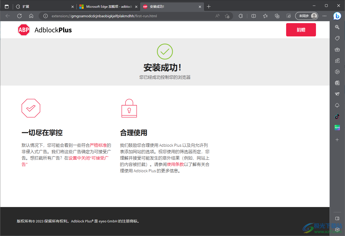Image resolution: width=345 pixels, height=236 pixels.
Task: Go to the home page
Action: point(31,16)
